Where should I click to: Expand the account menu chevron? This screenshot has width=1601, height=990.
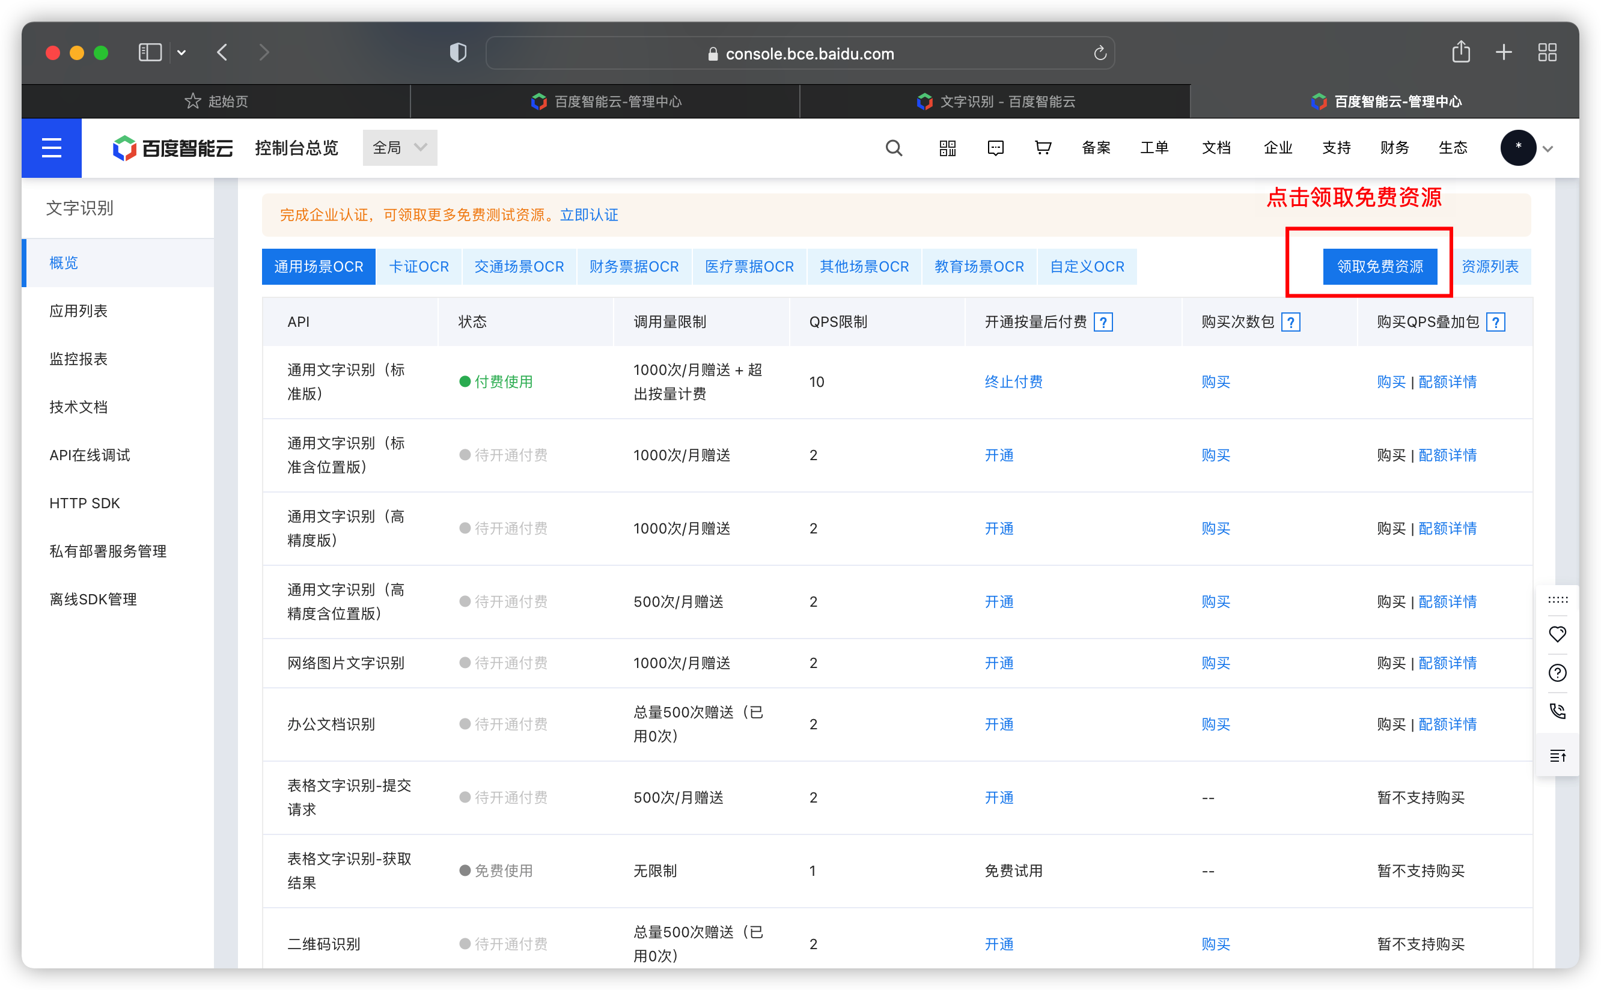point(1548,150)
